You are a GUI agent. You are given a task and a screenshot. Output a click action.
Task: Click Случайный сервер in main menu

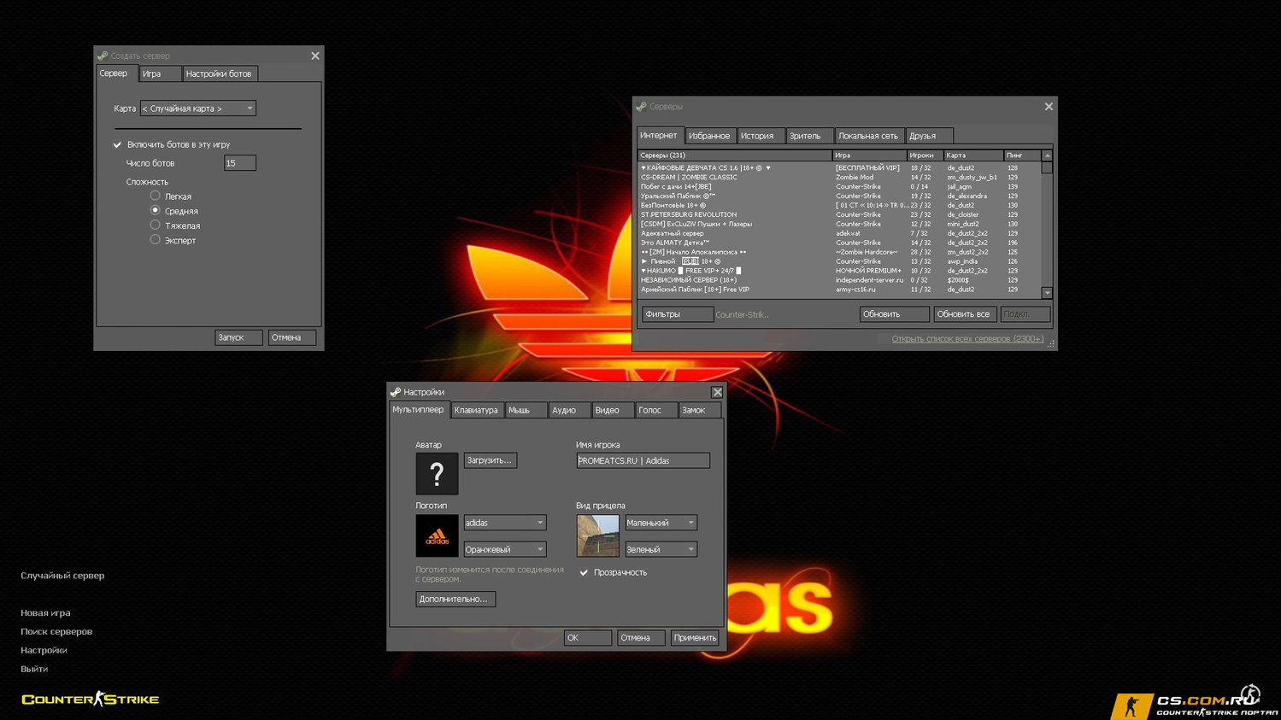pos(62,576)
